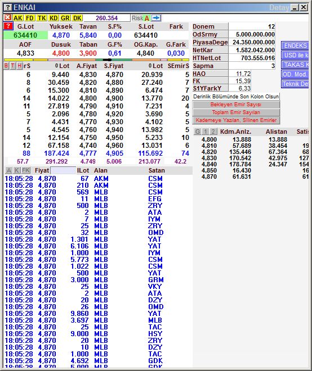Select the yellow KD button
This screenshot has height=371, width=312.
tap(54, 18)
